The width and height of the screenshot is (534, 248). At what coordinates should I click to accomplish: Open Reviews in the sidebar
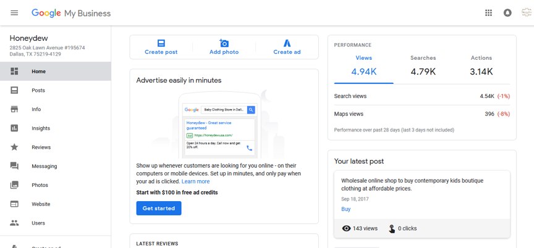coord(56,147)
